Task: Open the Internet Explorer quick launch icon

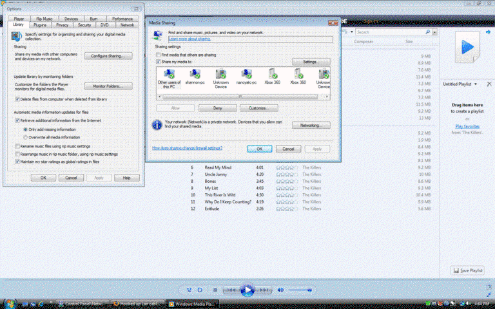Action: (41, 304)
